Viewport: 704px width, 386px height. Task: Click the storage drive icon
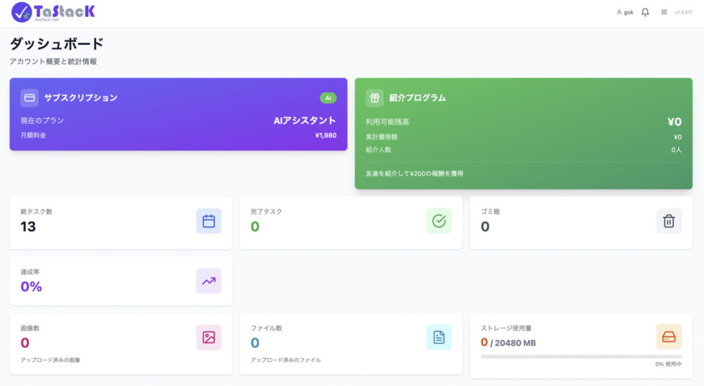(669, 336)
